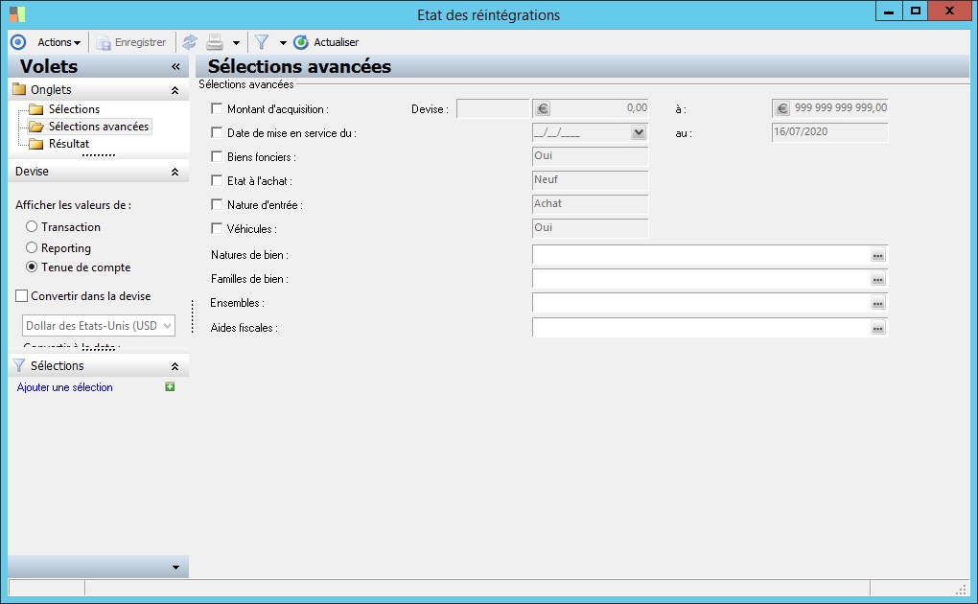Click the filter funnel toolbar icon

tap(262, 42)
